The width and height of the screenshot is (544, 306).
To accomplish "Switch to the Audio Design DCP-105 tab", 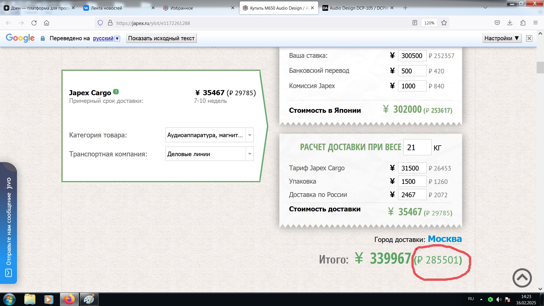I will point(358,8).
